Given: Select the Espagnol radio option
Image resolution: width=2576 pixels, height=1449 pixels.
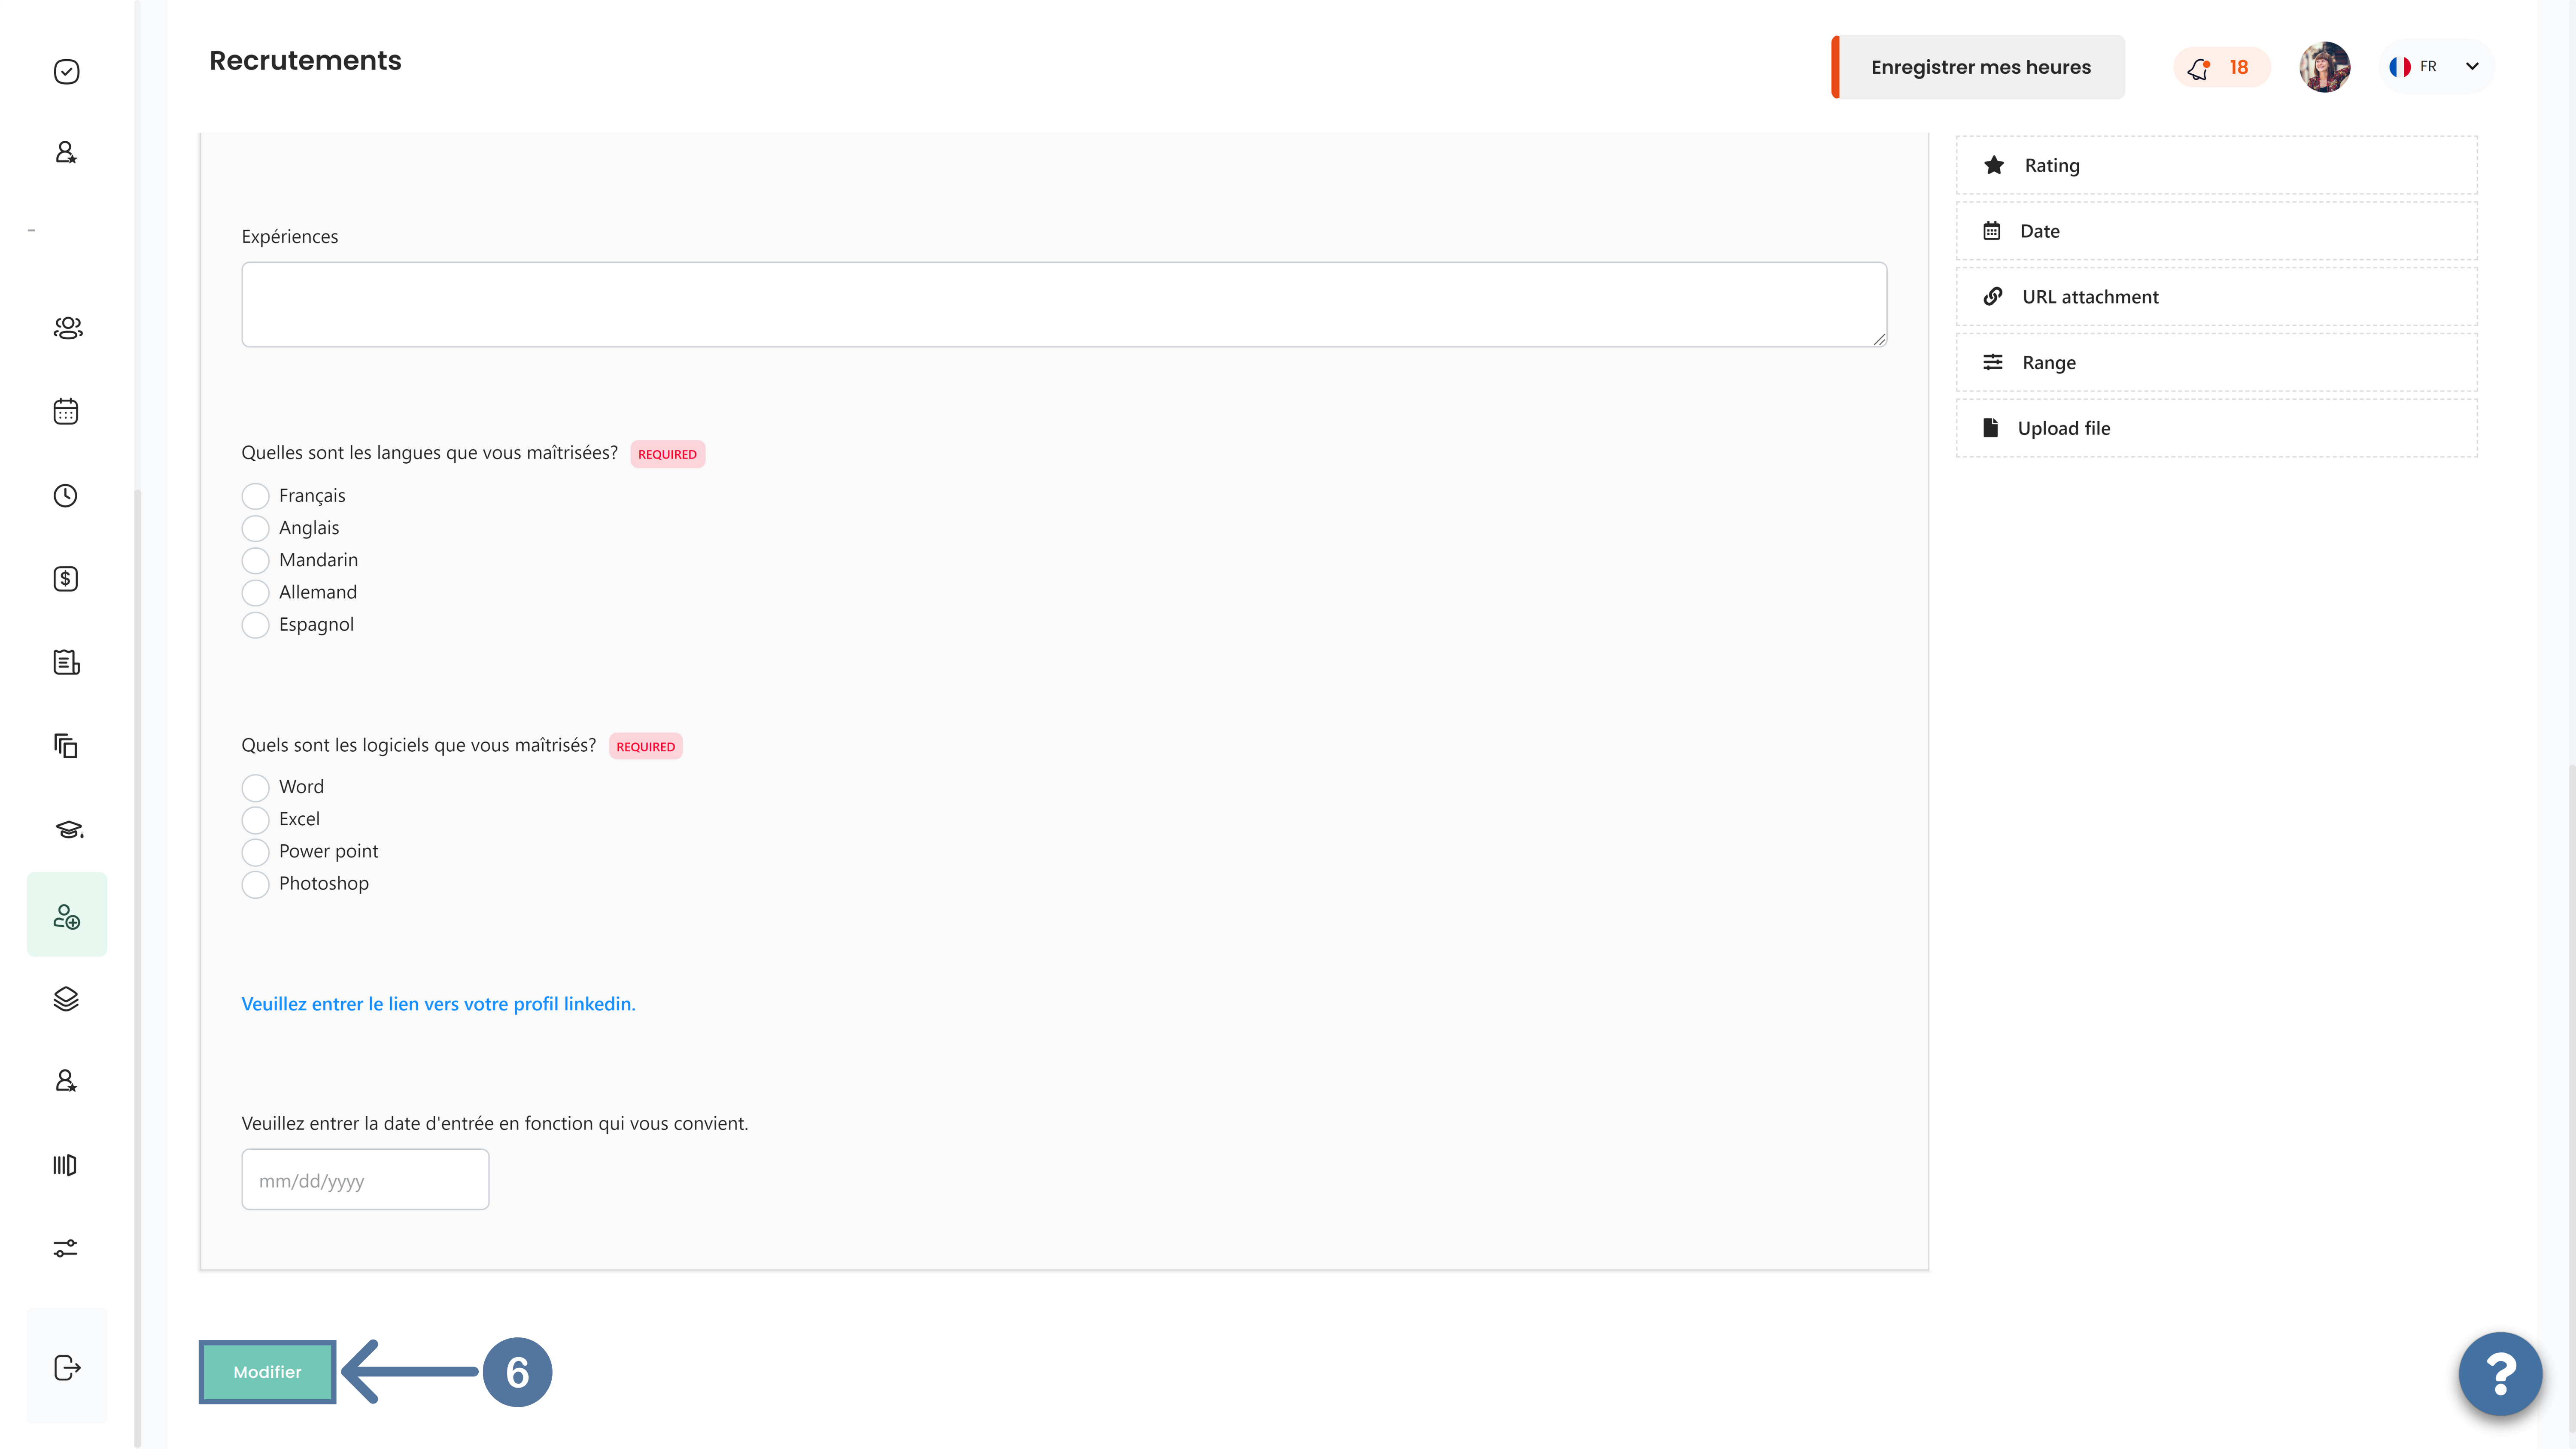Looking at the screenshot, I should click(255, 625).
